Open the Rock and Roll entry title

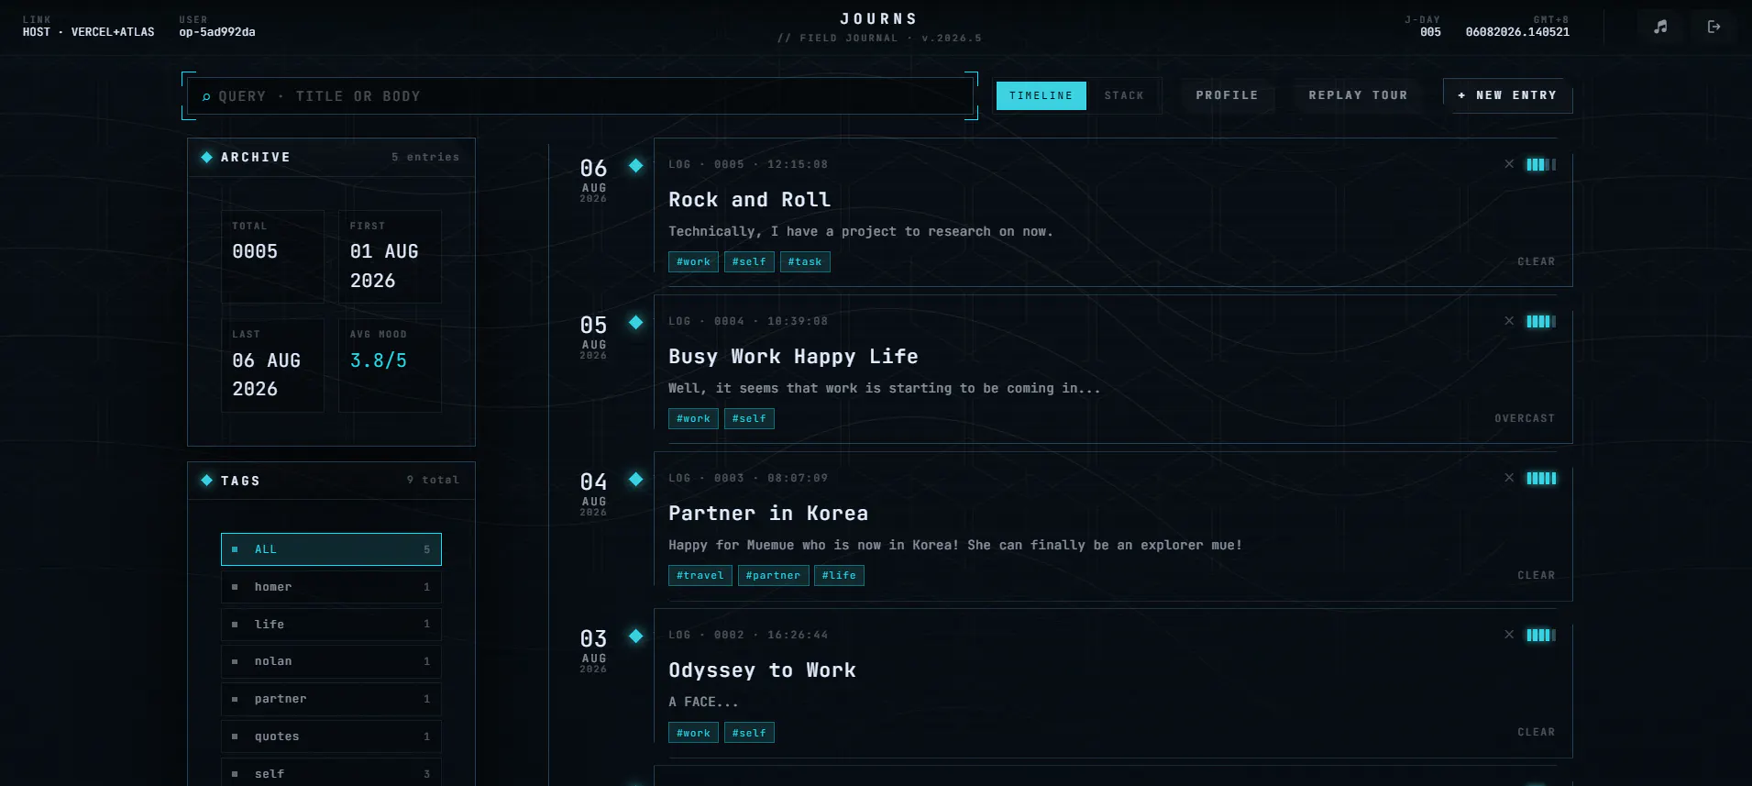(x=749, y=200)
